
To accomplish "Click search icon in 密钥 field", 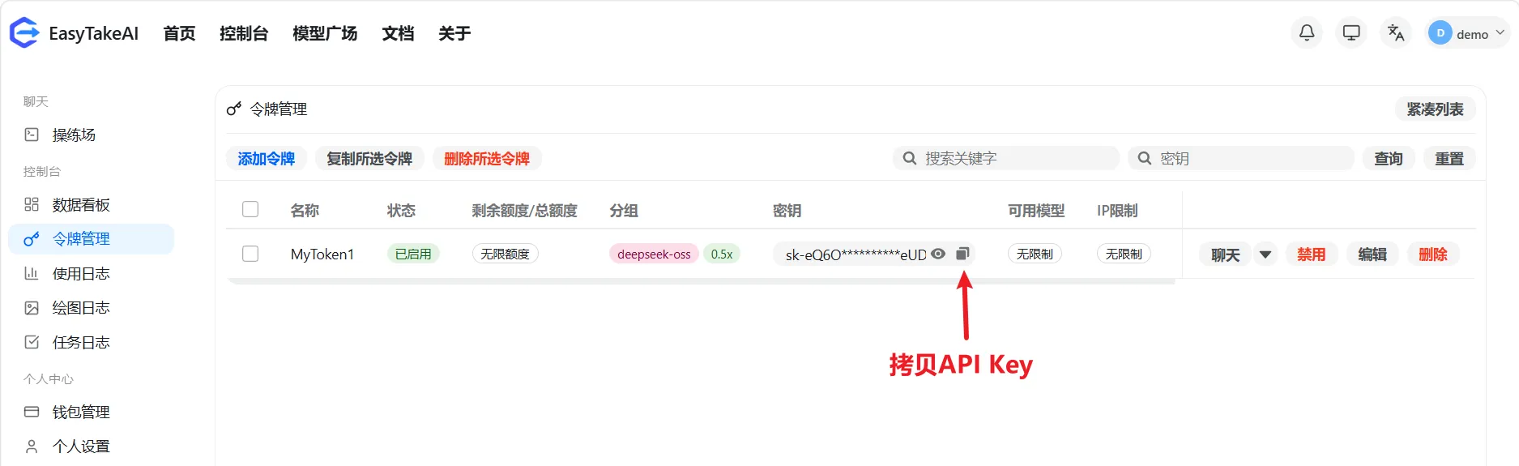I will (x=1145, y=158).
